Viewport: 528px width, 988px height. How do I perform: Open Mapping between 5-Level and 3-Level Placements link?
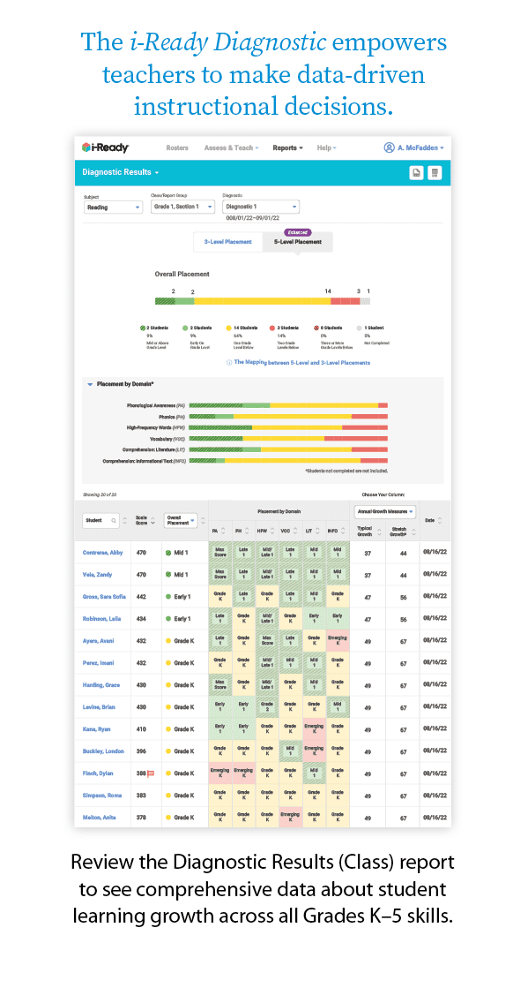click(301, 363)
